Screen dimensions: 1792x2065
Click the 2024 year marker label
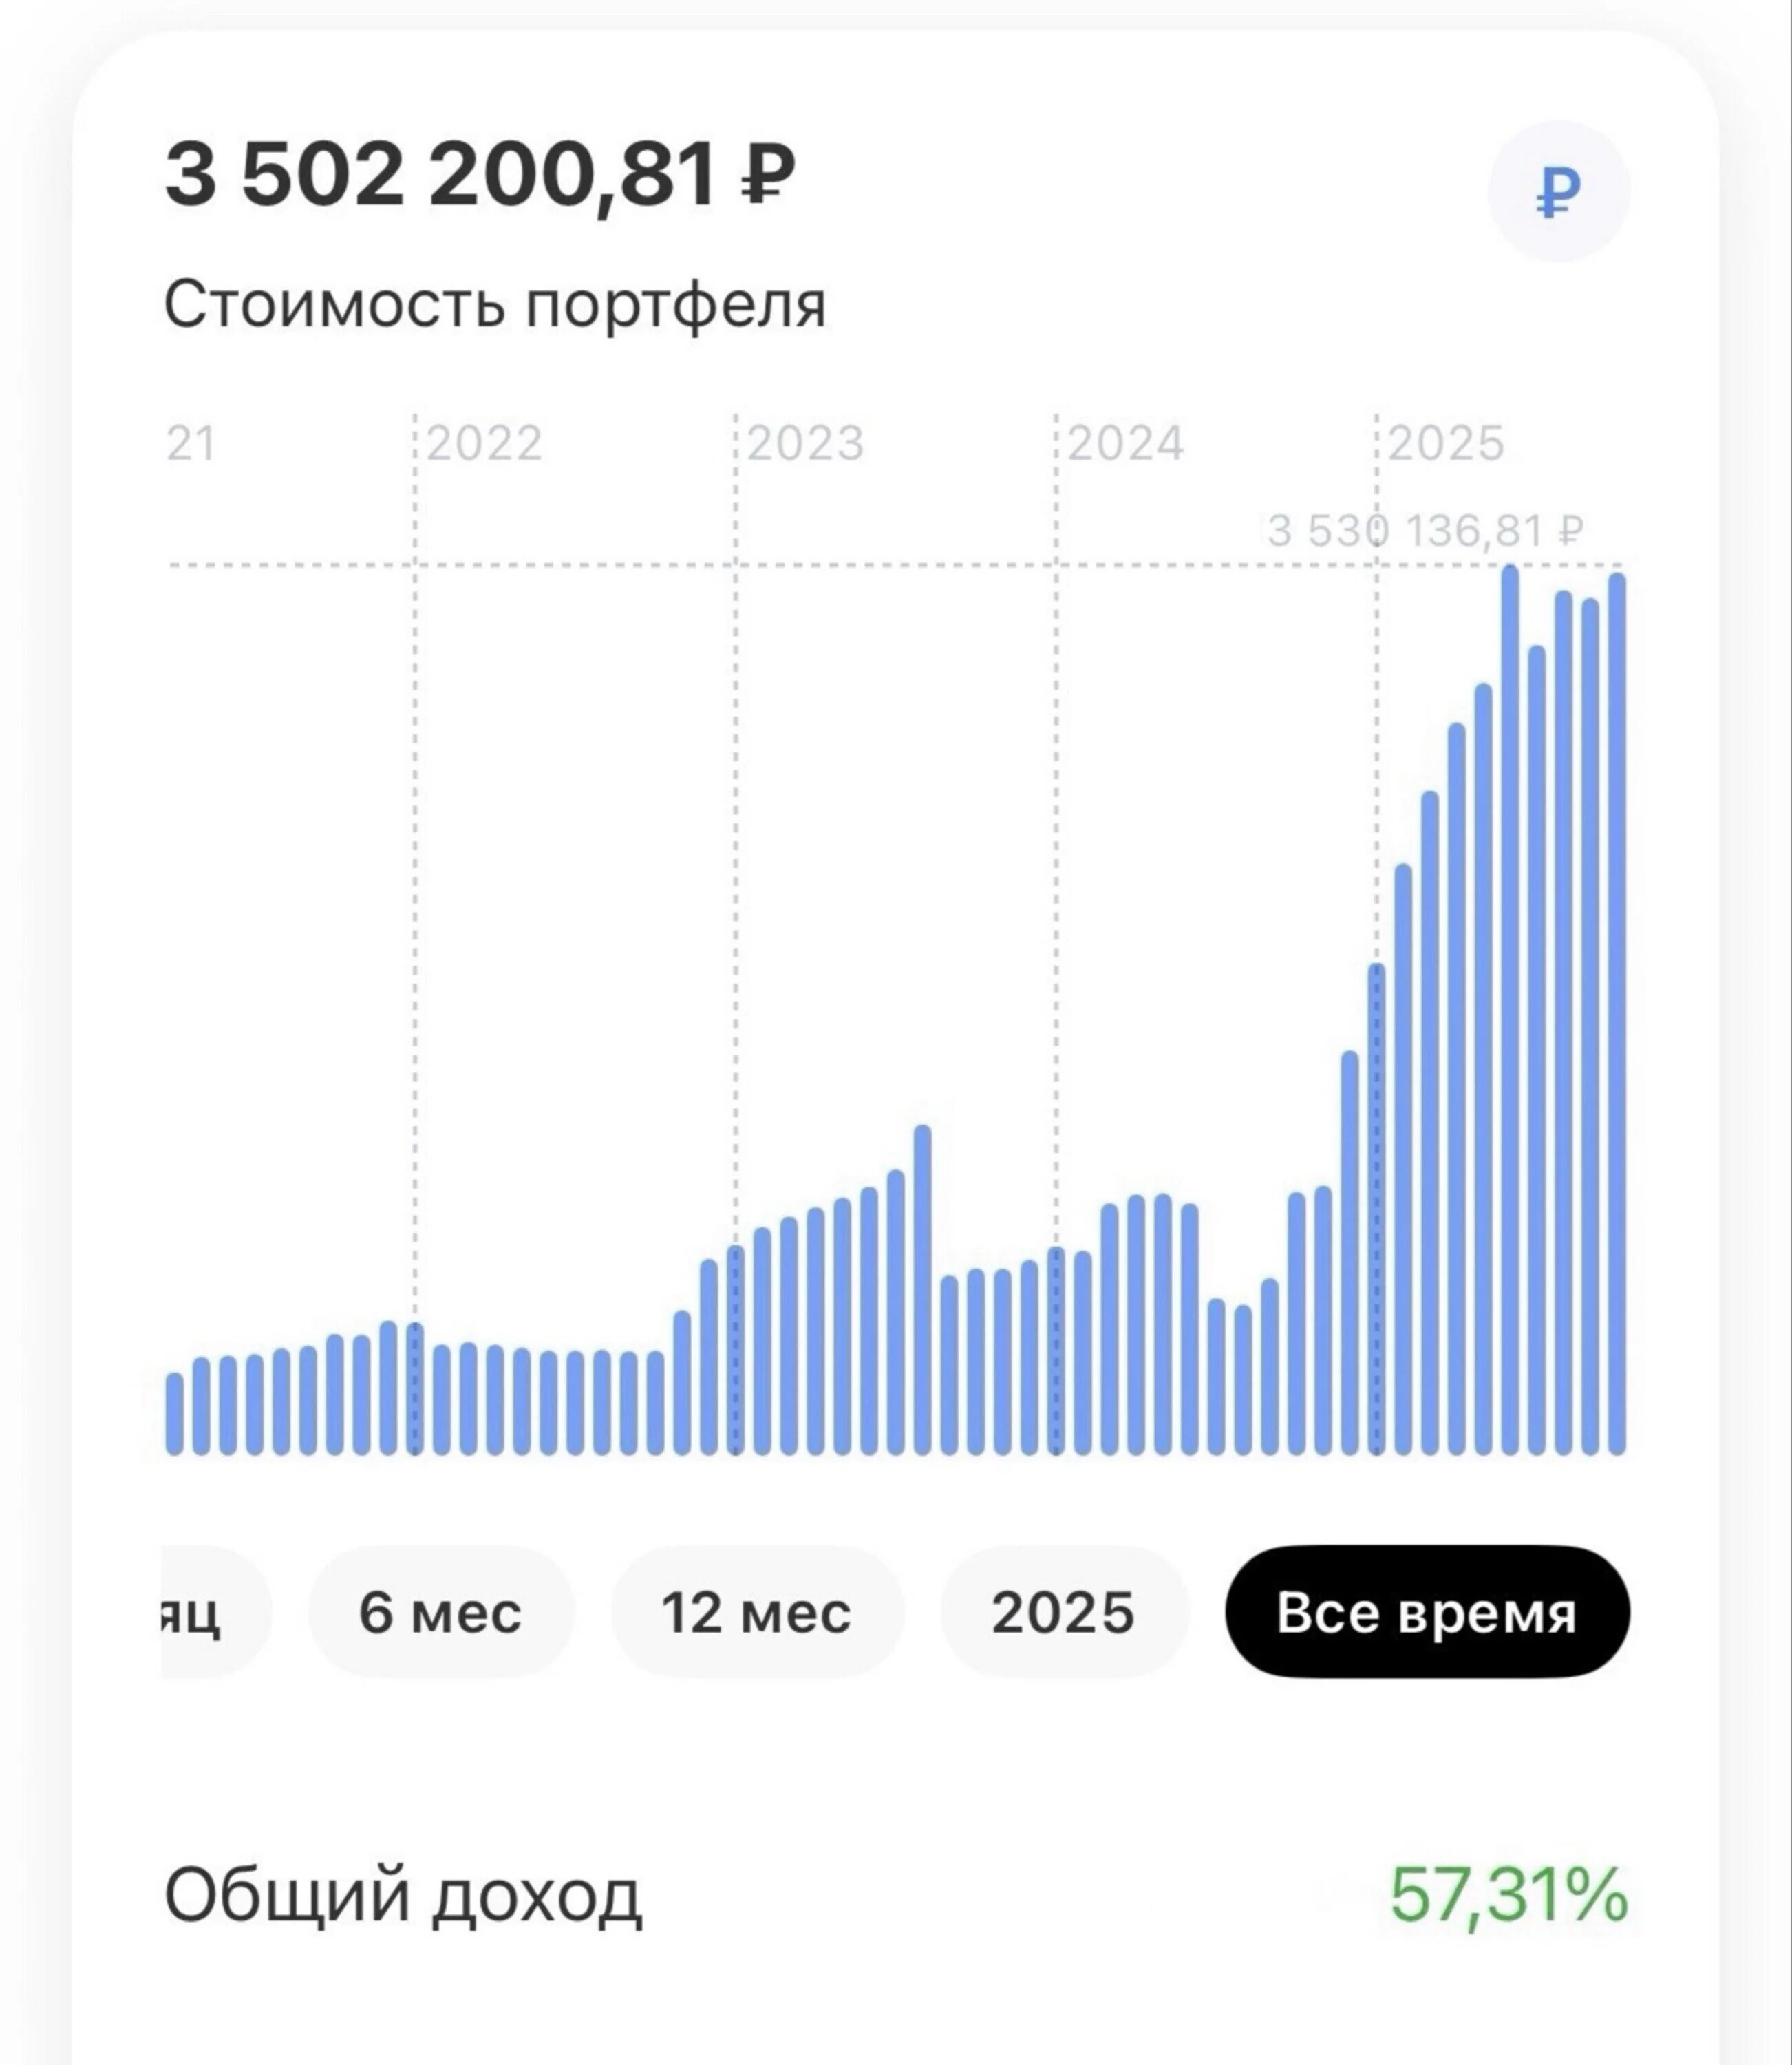pos(1126,443)
